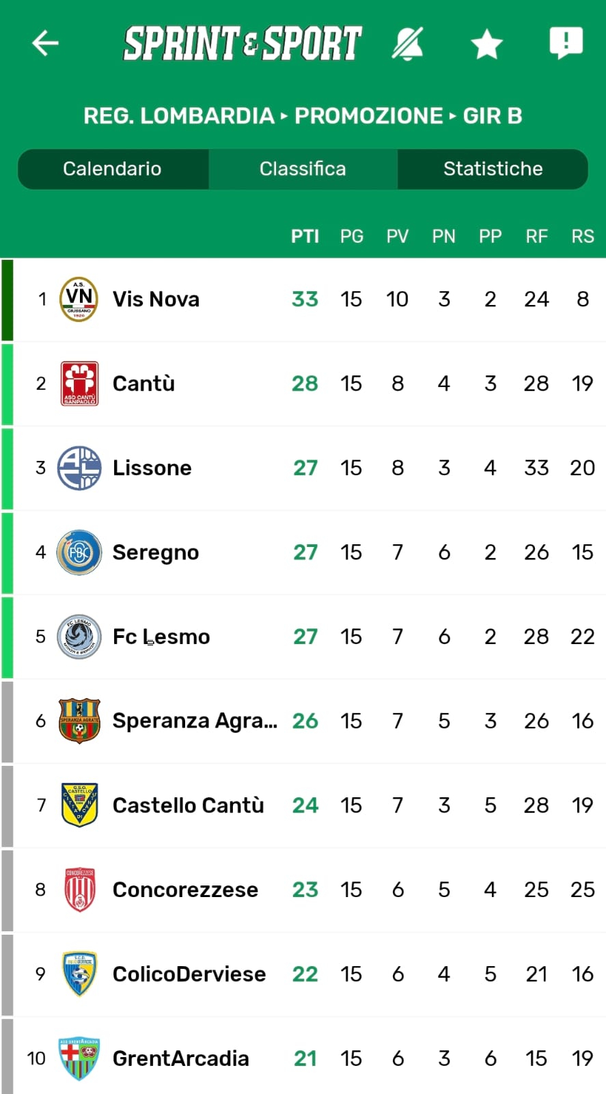Click the PTI column header

pyautogui.click(x=305, y=237)
